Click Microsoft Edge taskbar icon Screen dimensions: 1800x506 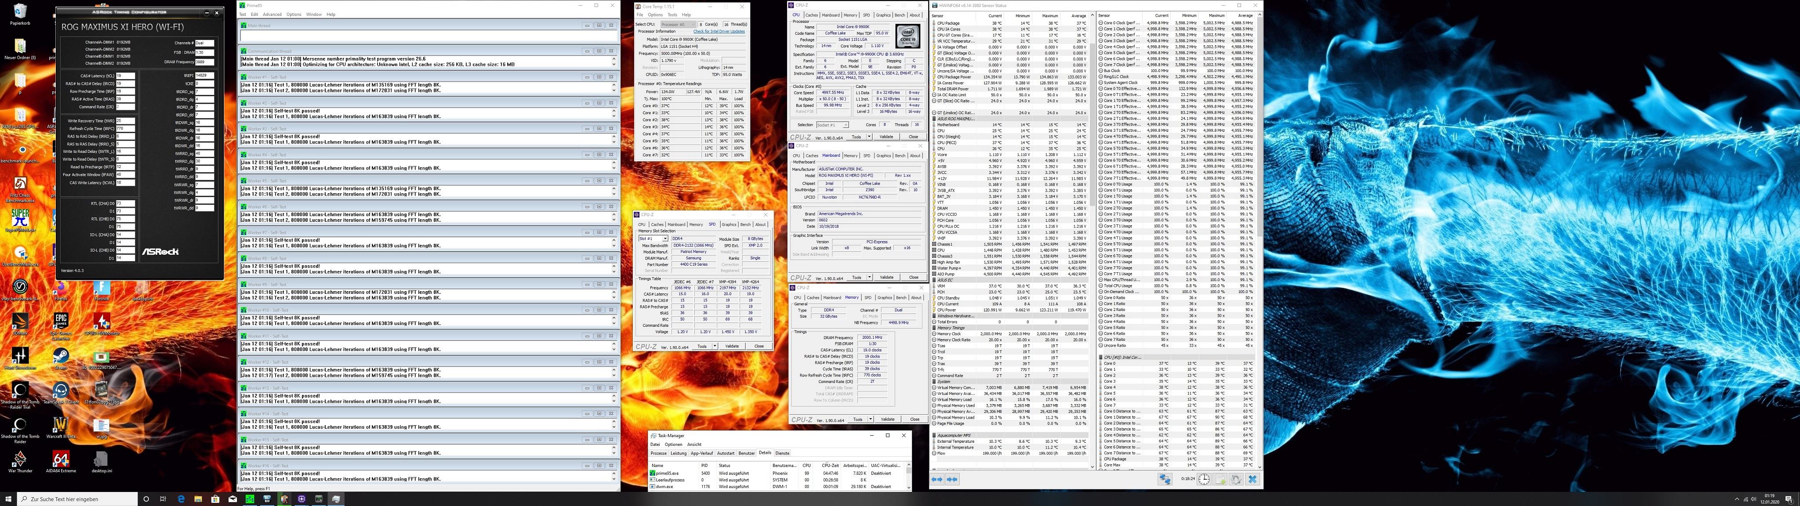pos(181,499)
